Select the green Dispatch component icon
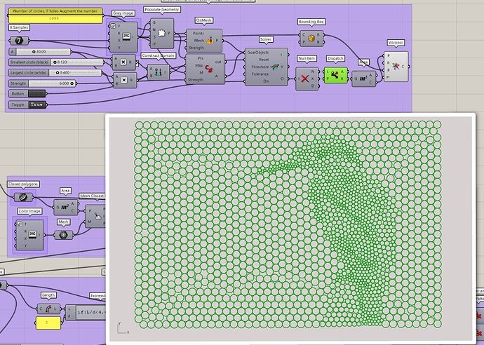 pyautogui.click(x=335, y=75)
